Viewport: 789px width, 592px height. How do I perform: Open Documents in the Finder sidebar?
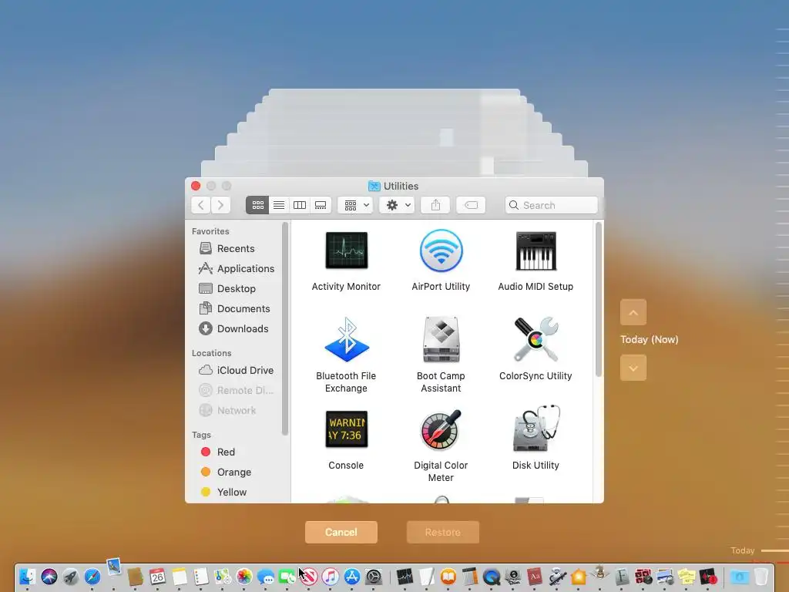tap(236, 308)
